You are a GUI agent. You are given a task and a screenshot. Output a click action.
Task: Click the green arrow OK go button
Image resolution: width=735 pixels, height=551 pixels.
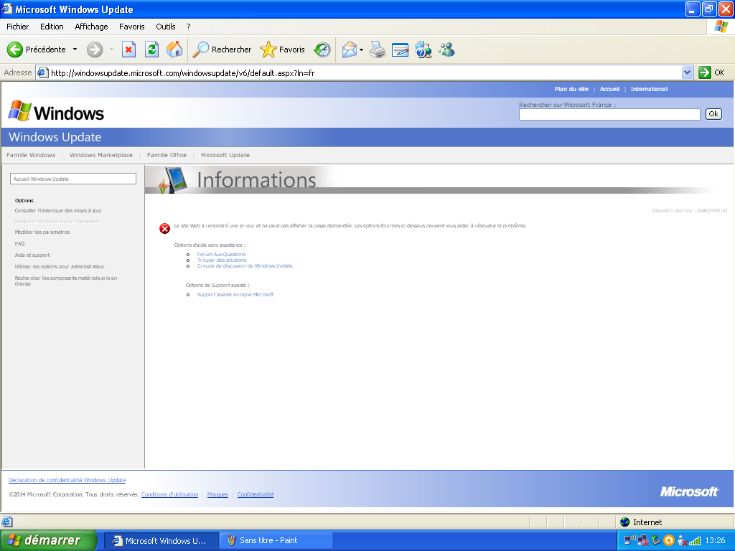click(x=711, y=72)
